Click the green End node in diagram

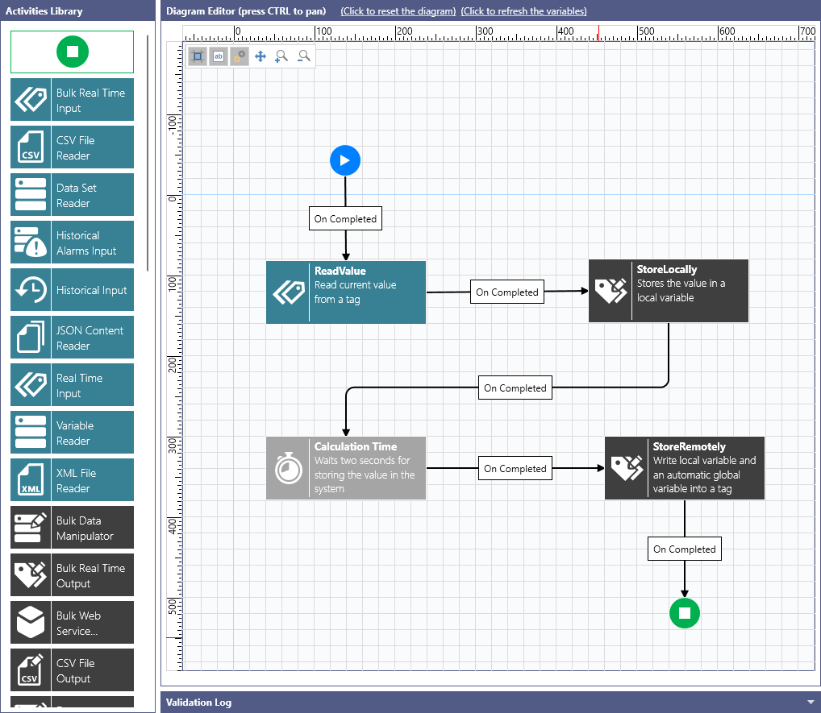pos(685,613)
